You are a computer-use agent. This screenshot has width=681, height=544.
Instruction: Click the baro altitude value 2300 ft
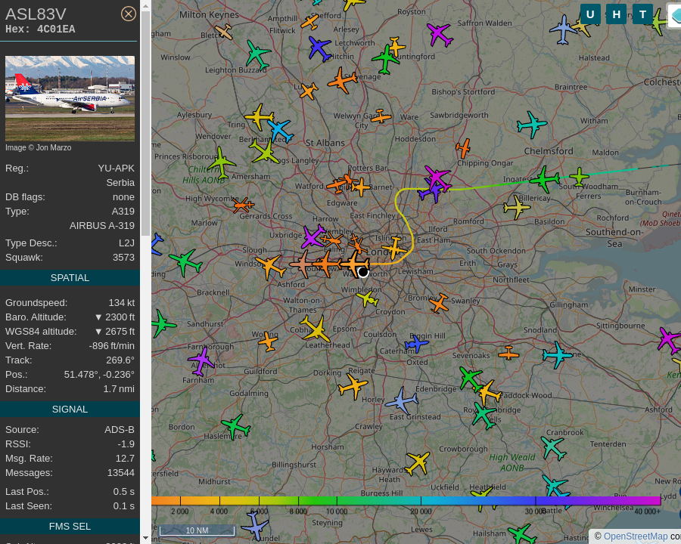pos(115,317)
